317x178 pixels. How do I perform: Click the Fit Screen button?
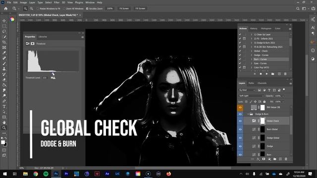click(x=124, y=9)
